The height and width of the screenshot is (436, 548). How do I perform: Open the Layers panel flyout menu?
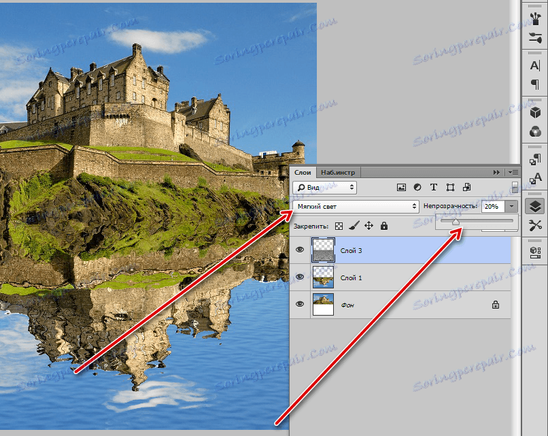[x=513, y=172]
